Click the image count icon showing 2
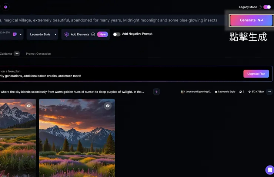 pyautogui.click(x=242, y=92)
